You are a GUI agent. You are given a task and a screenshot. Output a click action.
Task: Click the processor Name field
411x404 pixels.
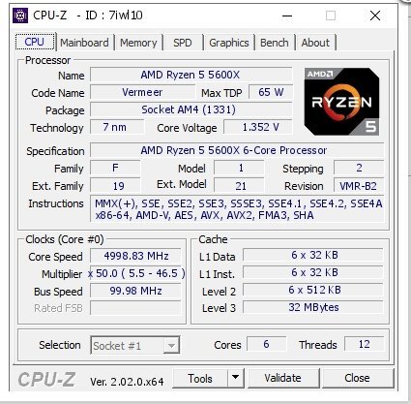tap(191, 75)
